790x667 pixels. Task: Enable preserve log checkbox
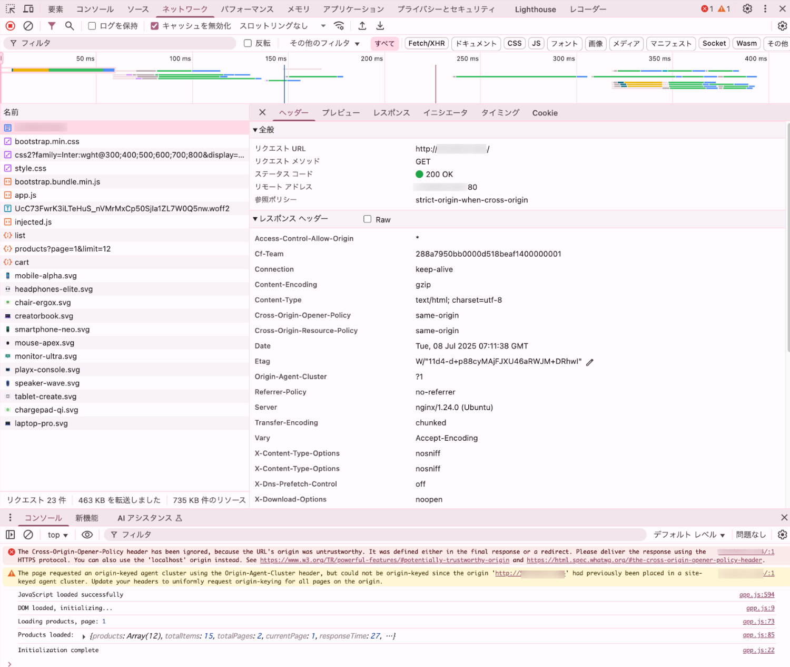click(92, 26)
